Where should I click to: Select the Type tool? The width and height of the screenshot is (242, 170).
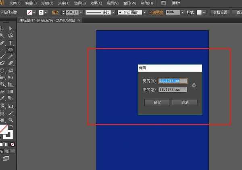[x=10, y=43]
